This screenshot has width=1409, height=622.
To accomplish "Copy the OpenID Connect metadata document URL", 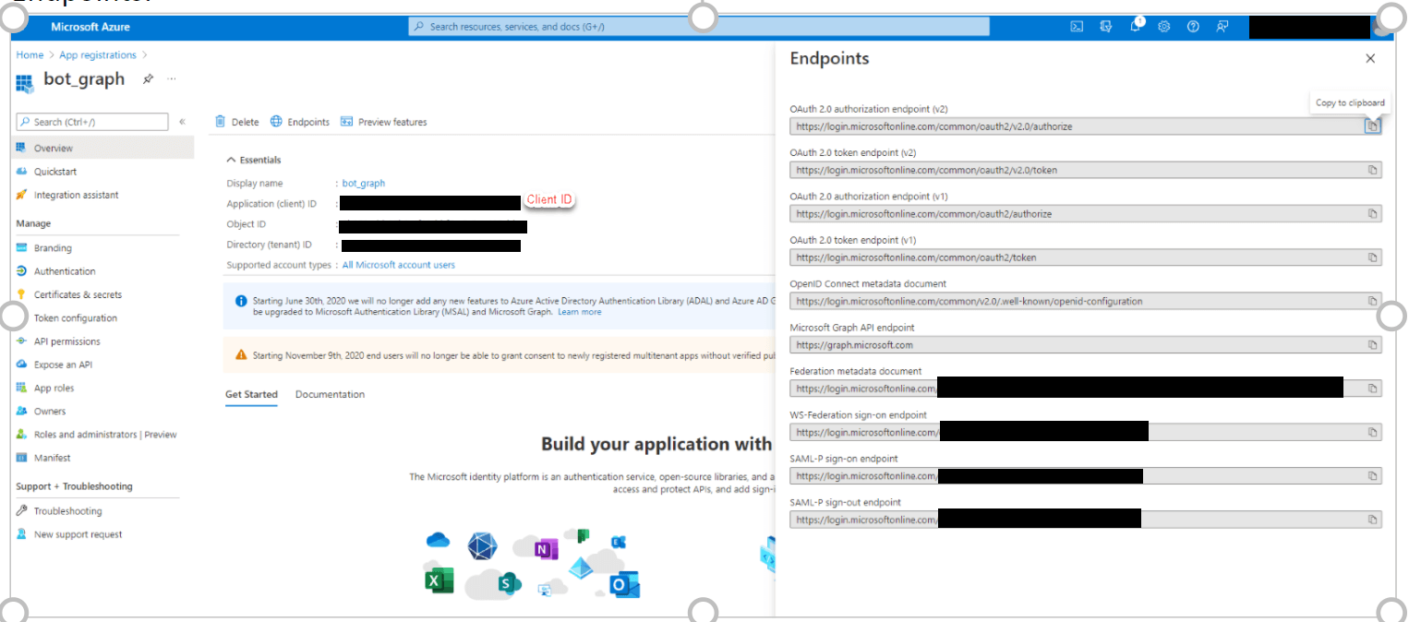I will click(1370, 301).
